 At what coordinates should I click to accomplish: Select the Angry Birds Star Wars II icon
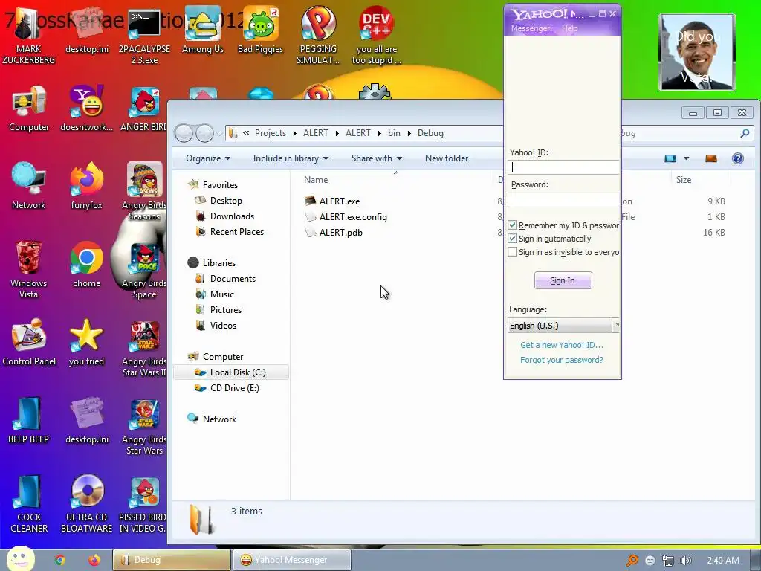coord(144,348)
